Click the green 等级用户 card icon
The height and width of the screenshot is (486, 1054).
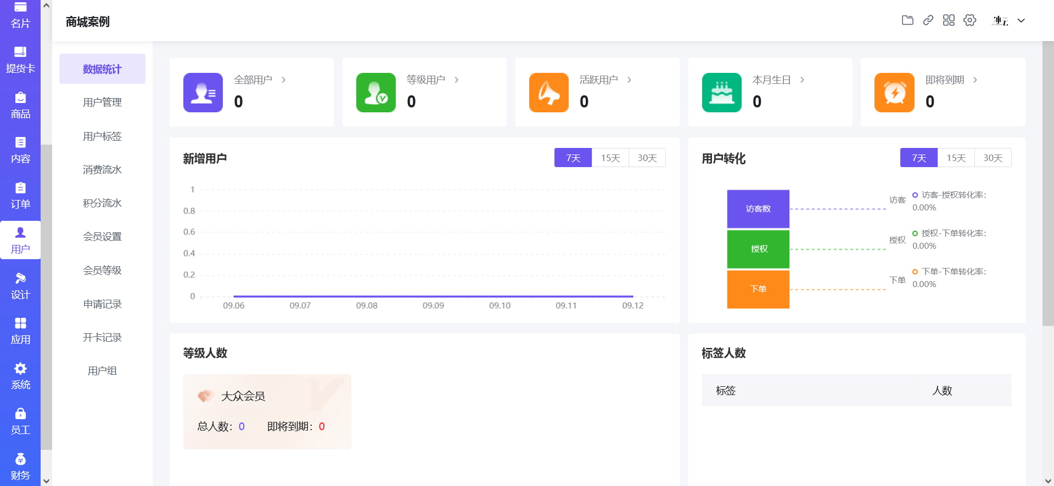click(376, 93)
